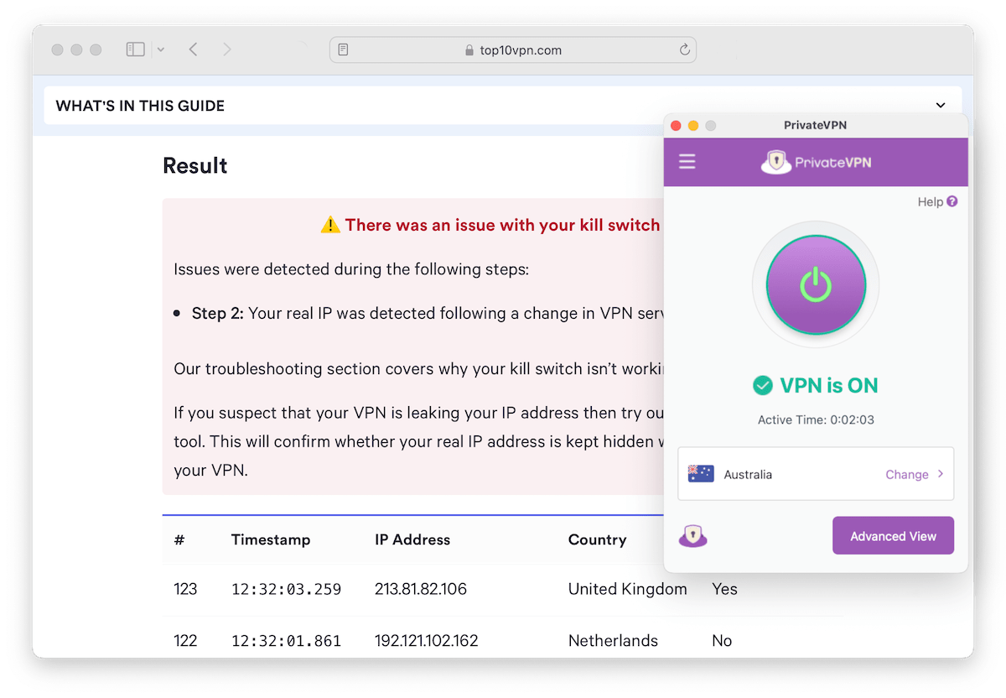Click the No cell in row 122

point(722,641)
